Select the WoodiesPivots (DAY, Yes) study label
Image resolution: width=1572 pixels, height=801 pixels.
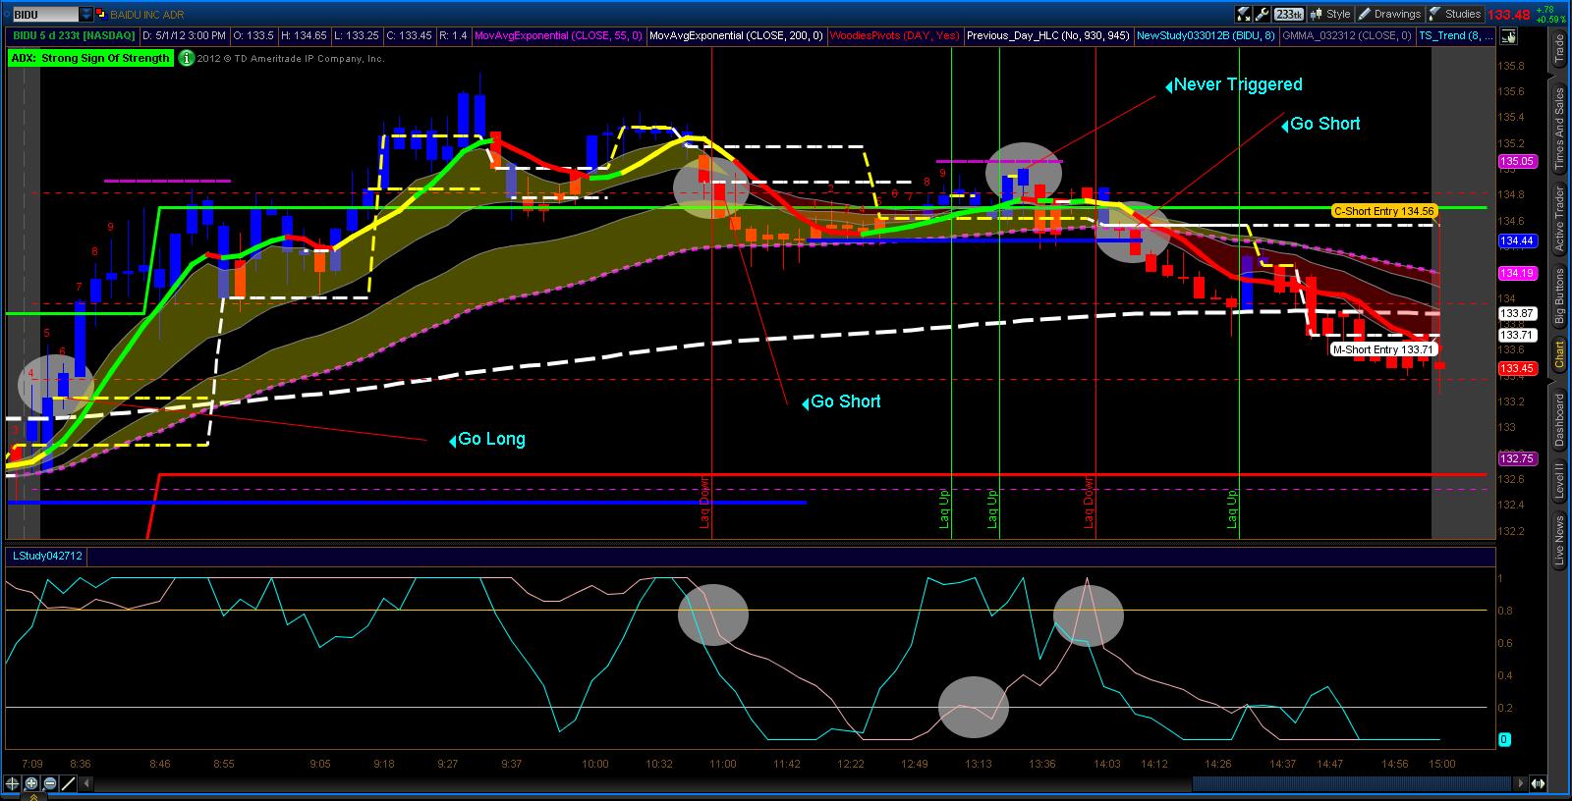(x=894, y=35)
